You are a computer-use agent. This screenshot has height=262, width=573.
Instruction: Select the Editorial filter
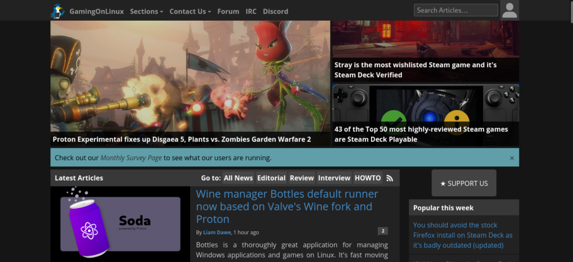coord(271,178)
